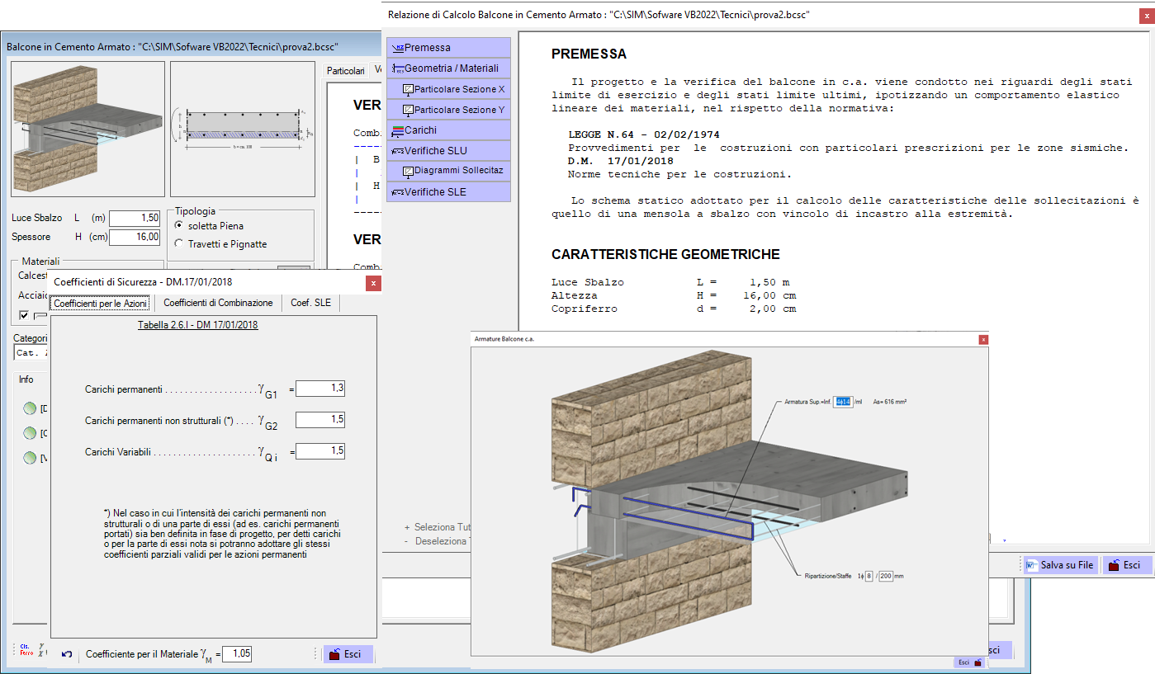Click the balcony cross-section diagram thumbnail
This screenshot has width=1155, height=674.
pyautogui.click(x=242, y=129)
